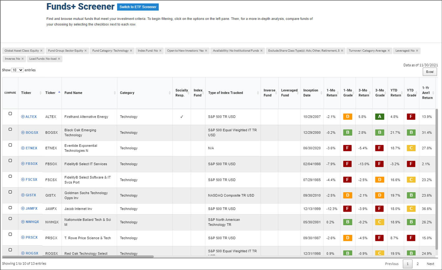Viewport: 442px width, 270px height.
Task: Check compare box for FBSOX row
Action: 10,161
